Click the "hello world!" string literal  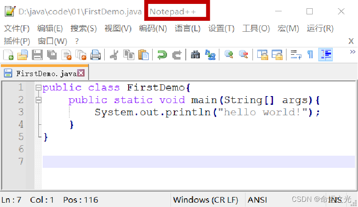point(263,112)
